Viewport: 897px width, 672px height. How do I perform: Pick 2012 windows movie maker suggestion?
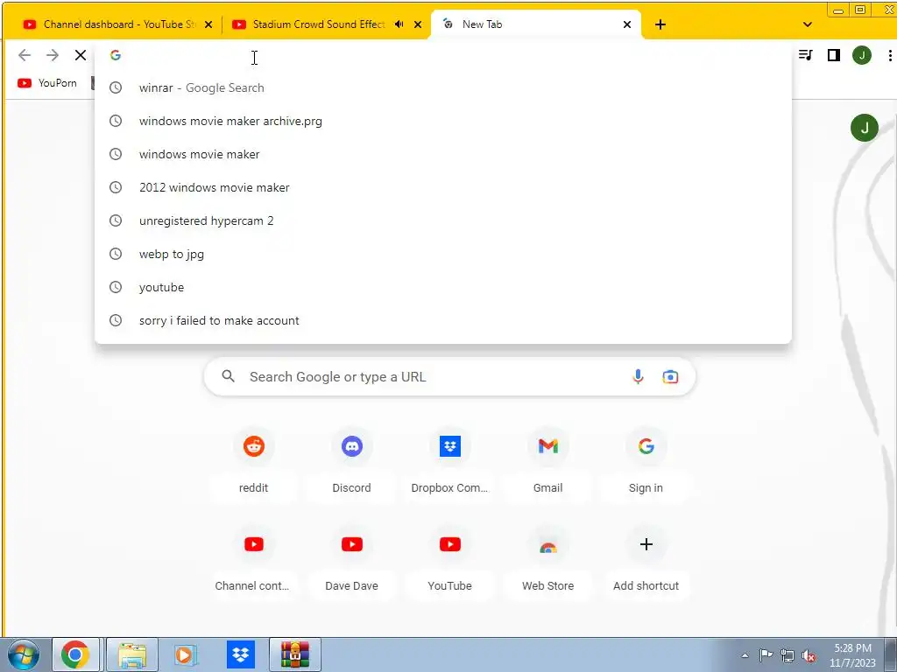[x=442, y=187]
